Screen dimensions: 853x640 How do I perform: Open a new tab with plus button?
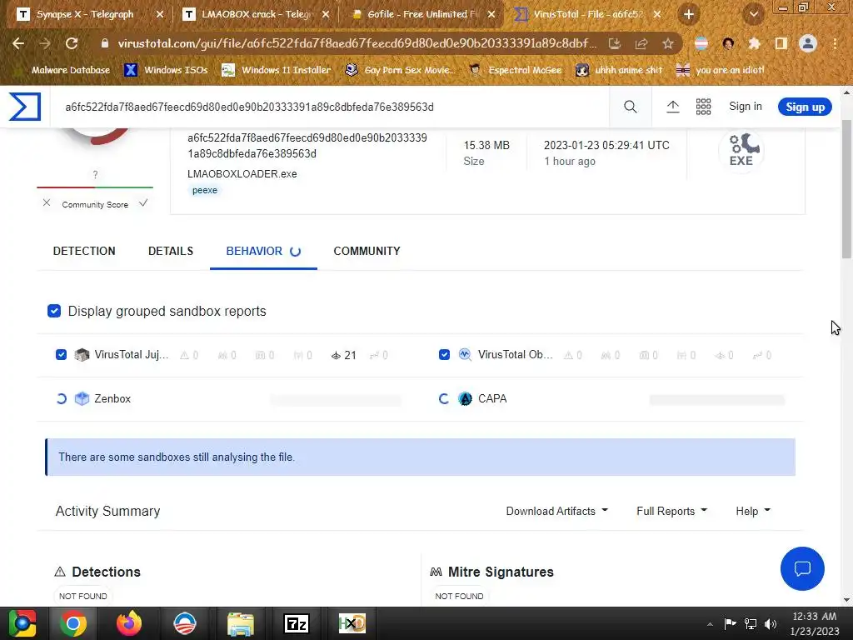click(689, 15)
